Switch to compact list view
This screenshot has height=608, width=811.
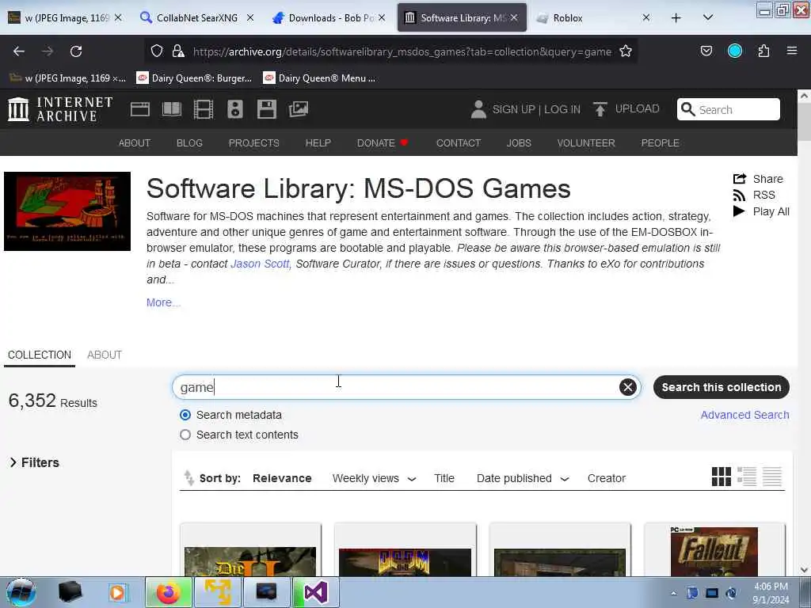coord(772,477)
